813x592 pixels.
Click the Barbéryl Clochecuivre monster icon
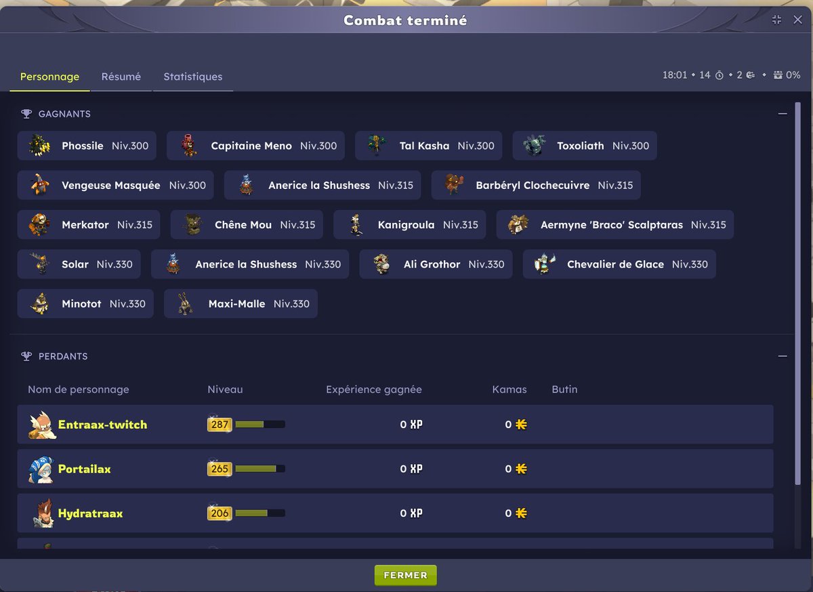coord(454,185)
